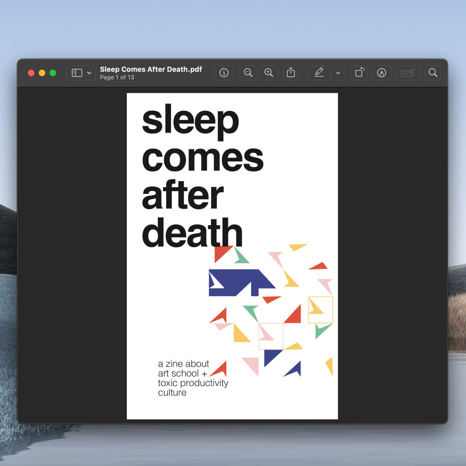Open the Share menu
466x466 pixels.
coord(291,73)
